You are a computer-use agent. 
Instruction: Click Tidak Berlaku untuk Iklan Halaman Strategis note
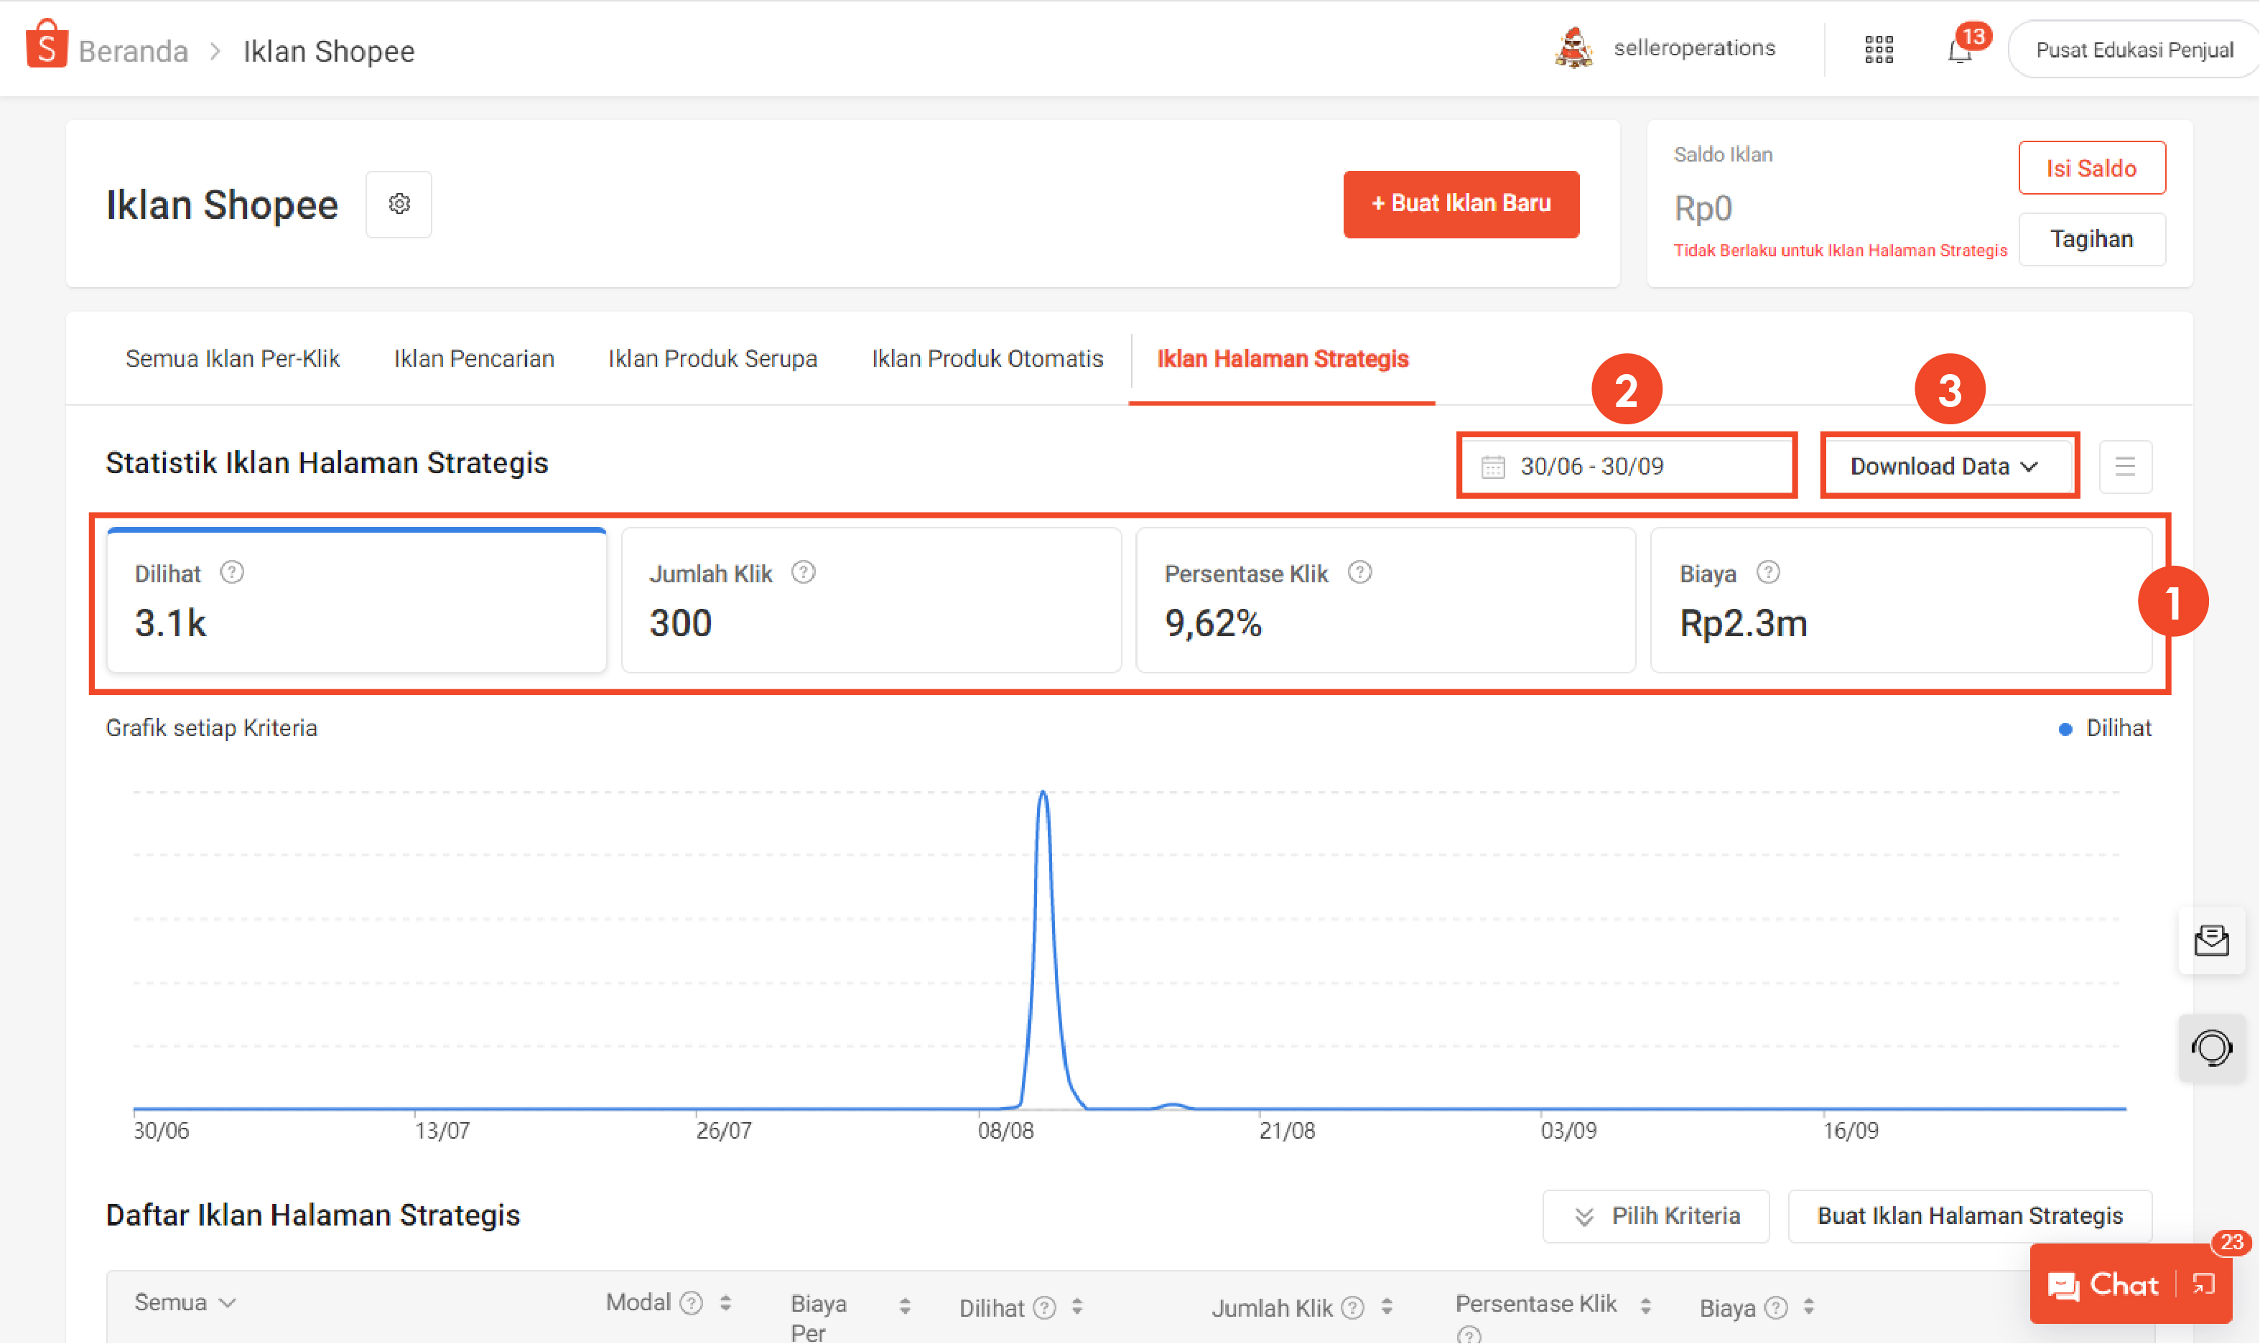[1840, 251]
